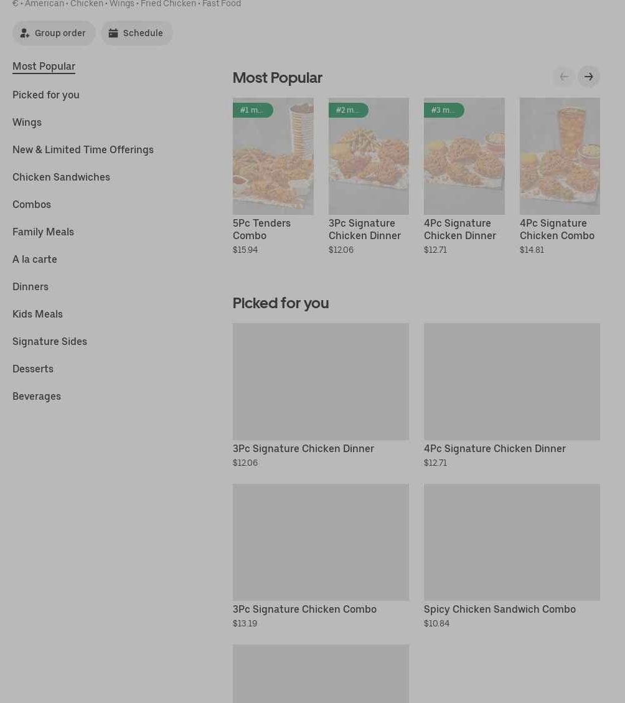
Task: Open Spicy Chicken Sandwich Combo item
Action: (512, 542)
